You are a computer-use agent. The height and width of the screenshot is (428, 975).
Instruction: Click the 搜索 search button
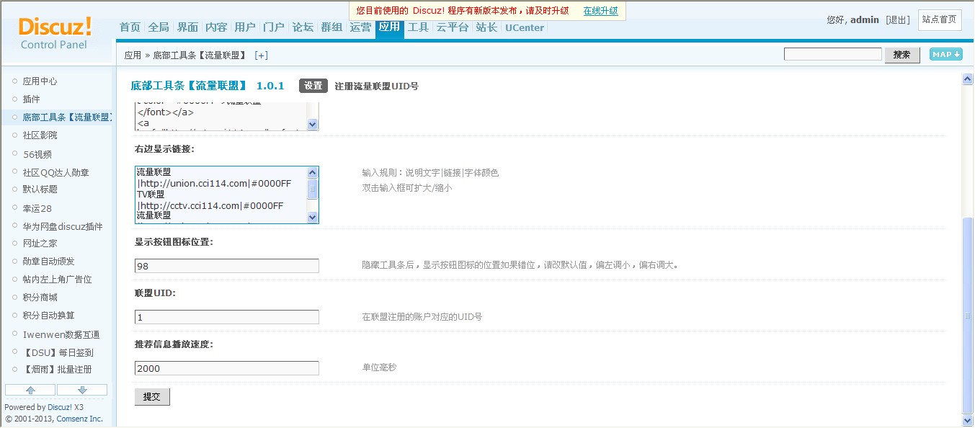click(x=901, y=55)
